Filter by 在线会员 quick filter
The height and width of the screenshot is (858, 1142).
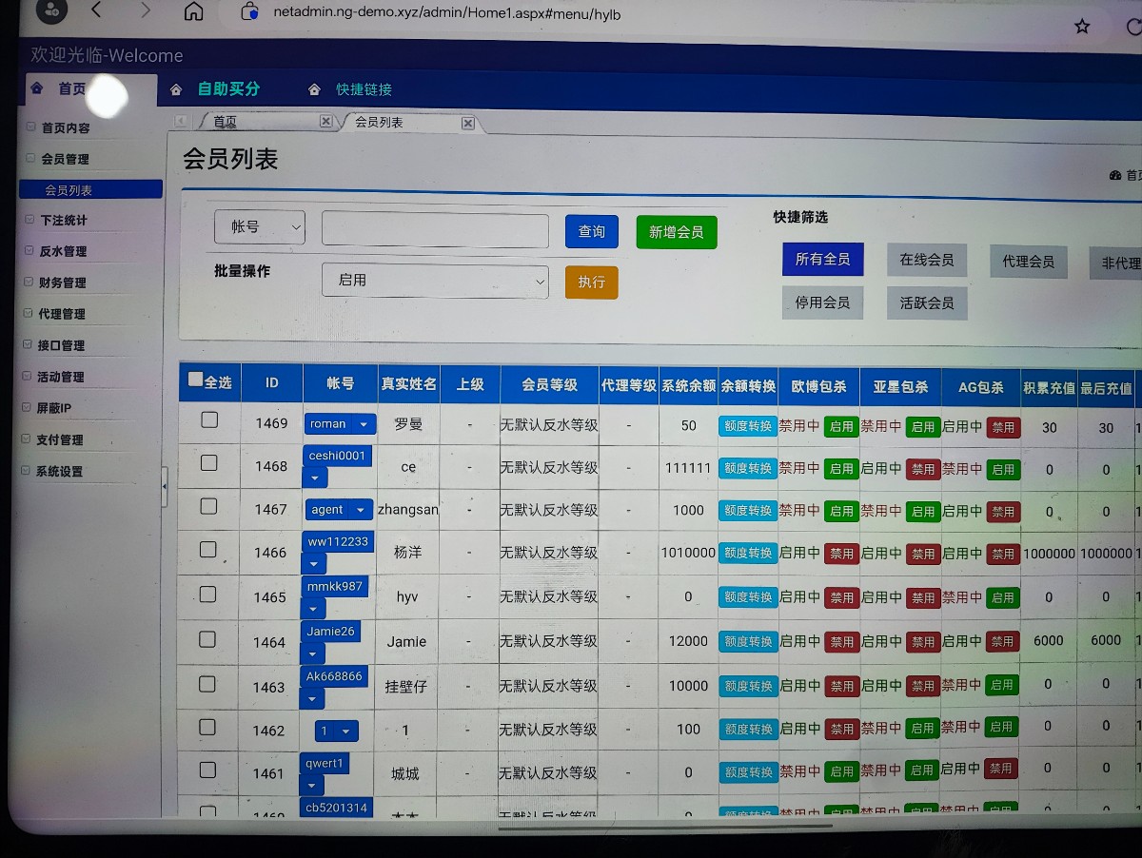tap(926, 260)
